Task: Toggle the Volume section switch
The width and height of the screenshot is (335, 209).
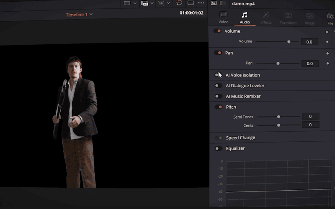Action: pos(217,31)
